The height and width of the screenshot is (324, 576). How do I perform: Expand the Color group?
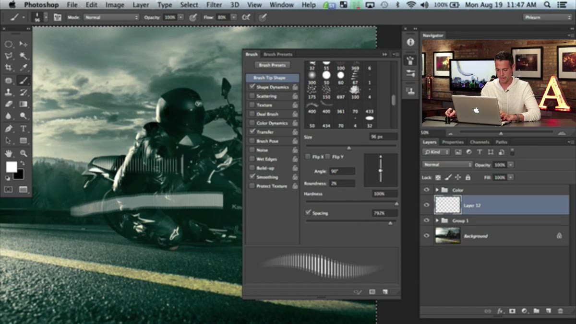pyautogui.click(x=437, y=190)
